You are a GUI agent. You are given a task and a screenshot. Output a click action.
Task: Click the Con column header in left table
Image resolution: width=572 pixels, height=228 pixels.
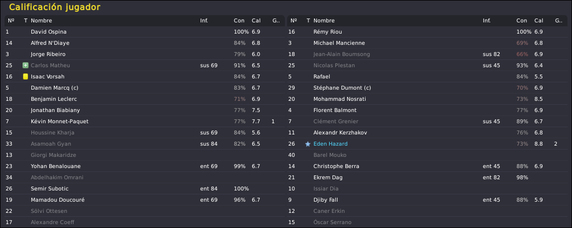tap(239, 21)
